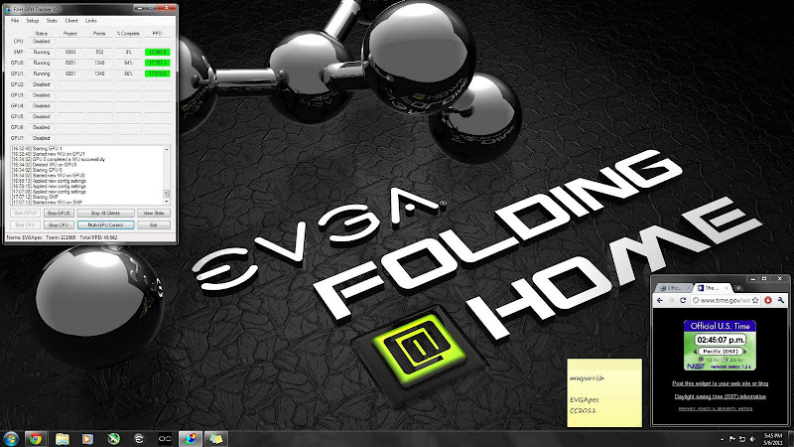Click the OC taskbar icon

click(x=165, y=438)
